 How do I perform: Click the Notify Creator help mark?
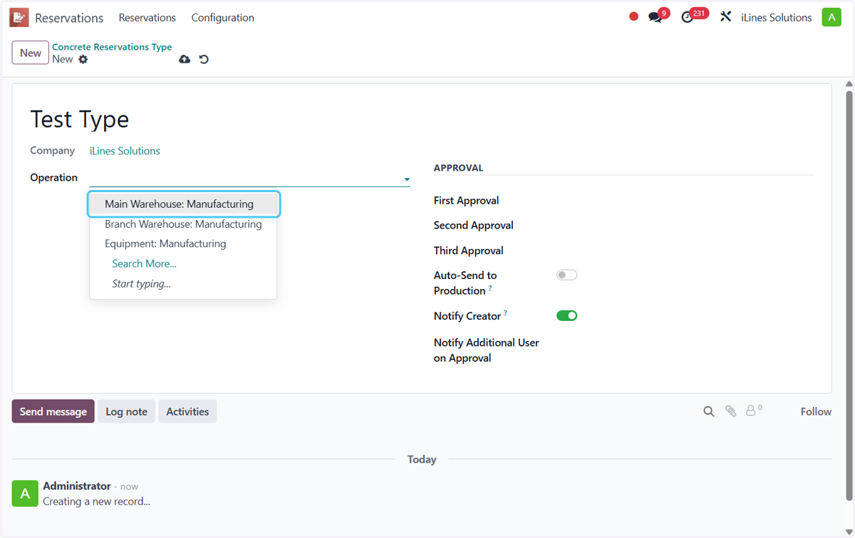tap(506, 313)
